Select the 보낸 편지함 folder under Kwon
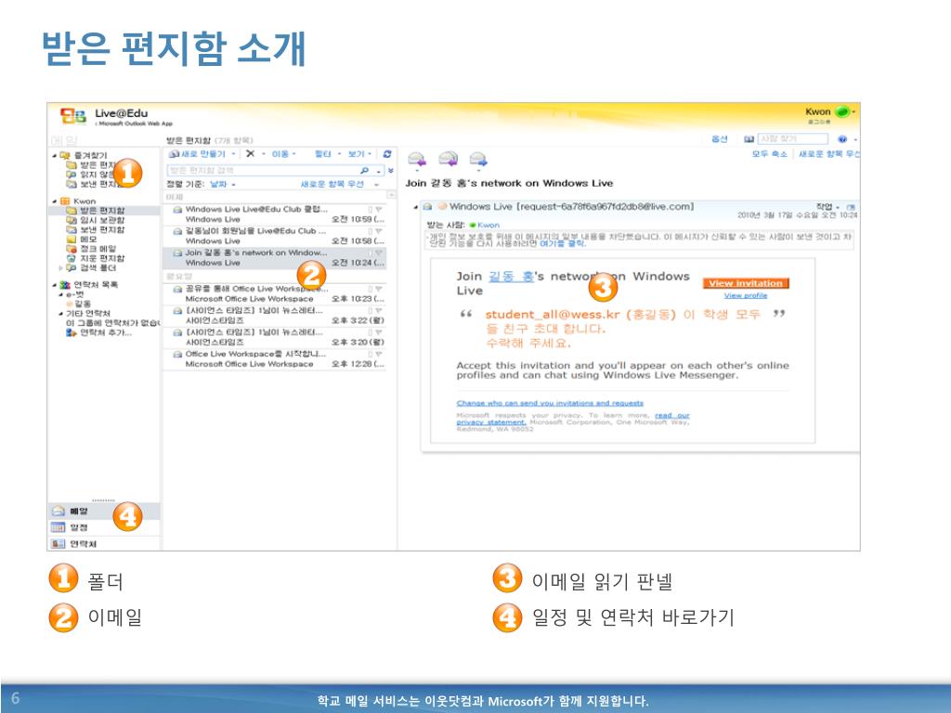Image resolution: width=951 pixels, height=713 pixels. [96, 230]
